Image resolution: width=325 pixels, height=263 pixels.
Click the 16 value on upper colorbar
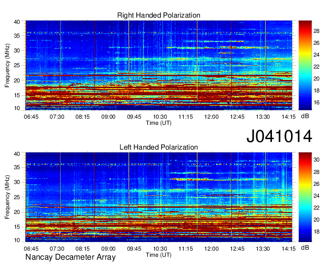click(316, 102)
